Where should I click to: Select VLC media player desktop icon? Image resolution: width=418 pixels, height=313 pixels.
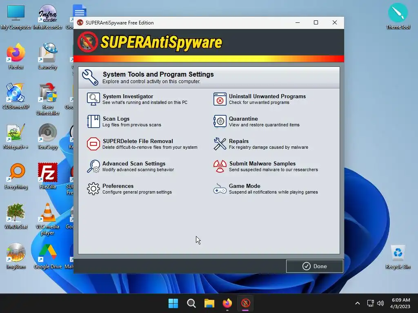[x=47, y=219]
